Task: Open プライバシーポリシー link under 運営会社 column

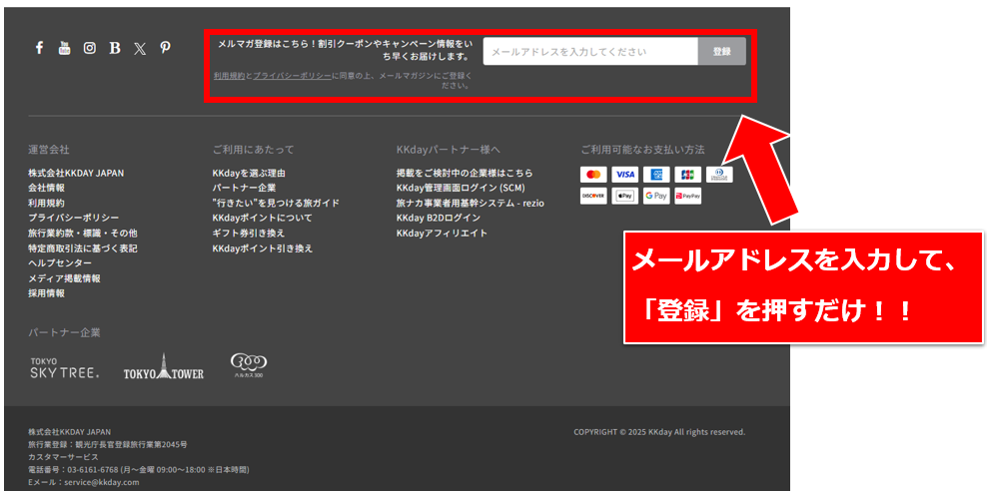Action: tap(73, 218)
